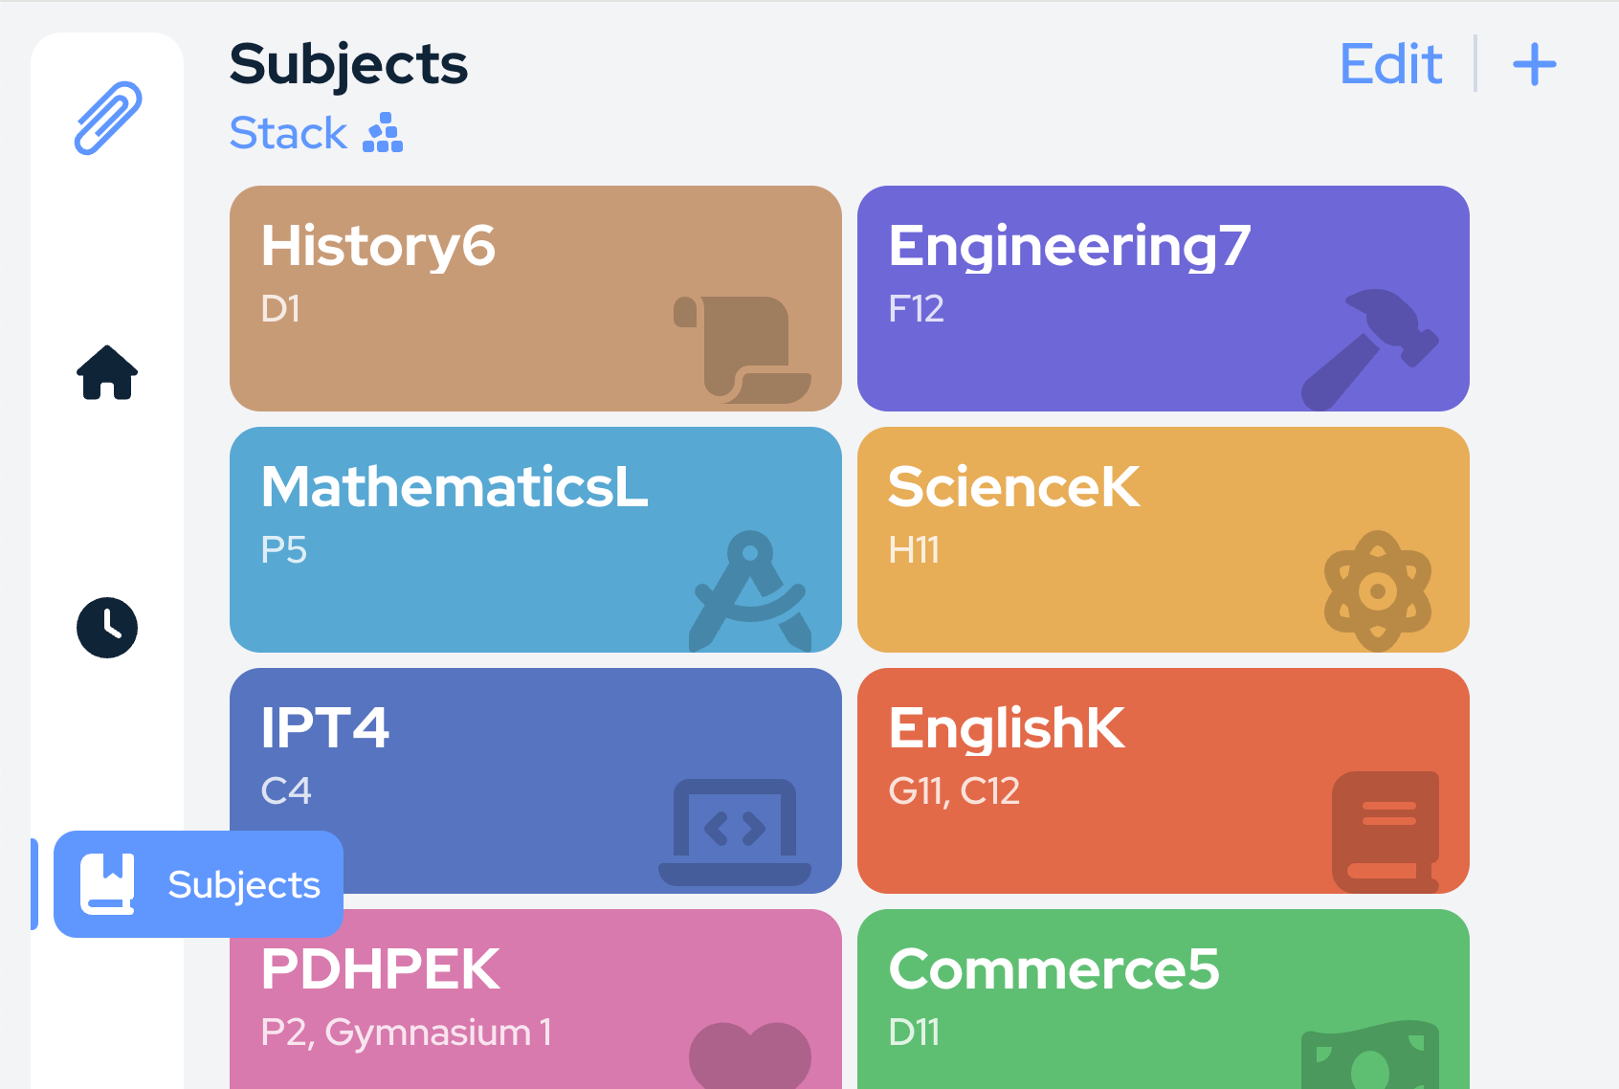Click Edit to modify subjects
The height and width of the screenshot is (1089, 1619).
(x=1390, y=64)
